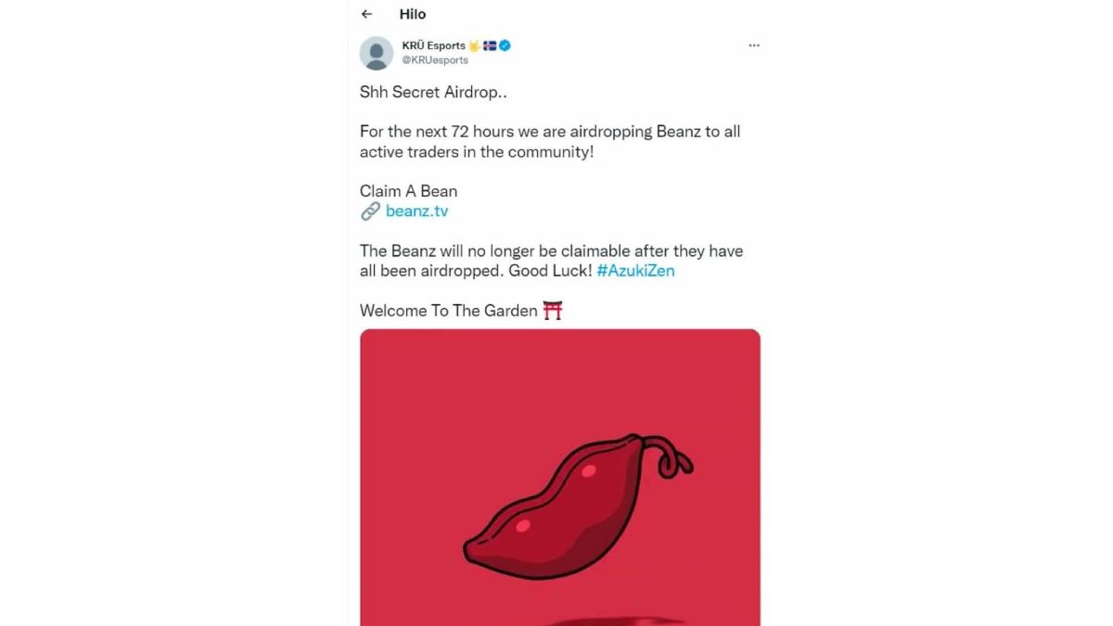Viewport: 1113px width, 626px height.
Task: Click the Hilo header title
Action: tap(413, 14)
